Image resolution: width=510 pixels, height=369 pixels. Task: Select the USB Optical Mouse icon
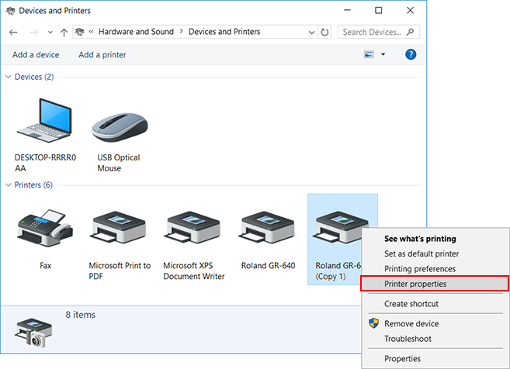[120, 126]
